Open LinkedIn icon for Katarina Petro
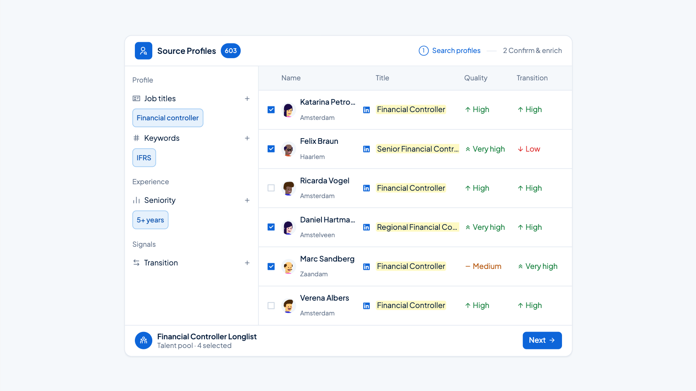Image resolution: width=696 pixels, height=391 pixels. click(x=367, y=110)
